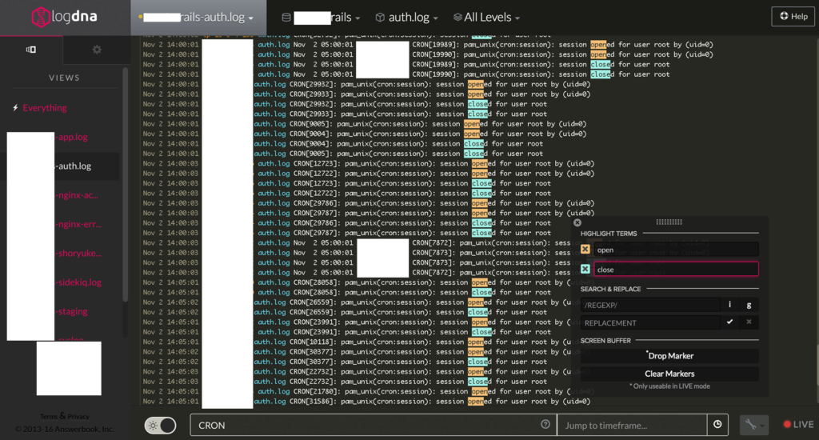Click the /REGEXP/ search field
This screenshot has width=819, height=440.
[x=650, y=305]
